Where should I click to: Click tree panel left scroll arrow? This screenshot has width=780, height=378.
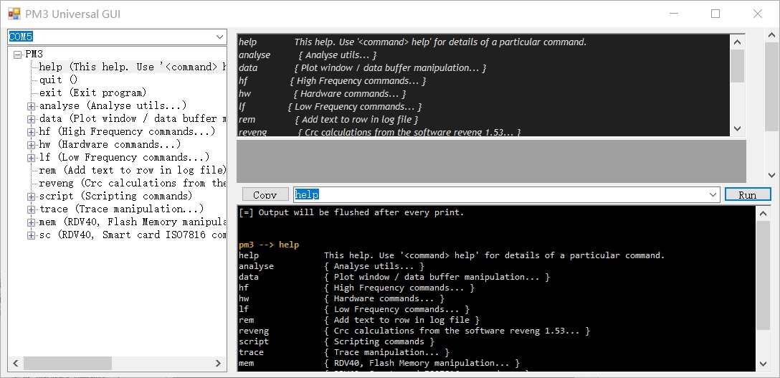[15, 364]
